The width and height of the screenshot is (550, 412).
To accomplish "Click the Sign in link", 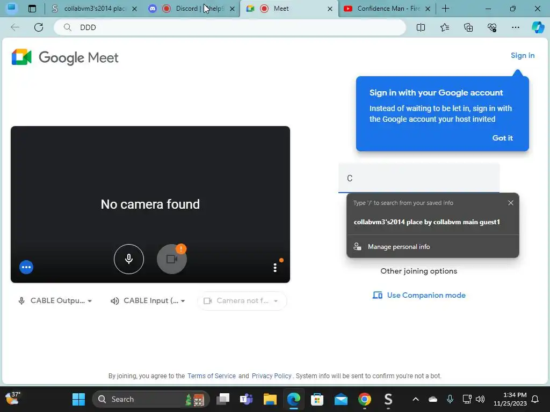I will click(522, 55).
